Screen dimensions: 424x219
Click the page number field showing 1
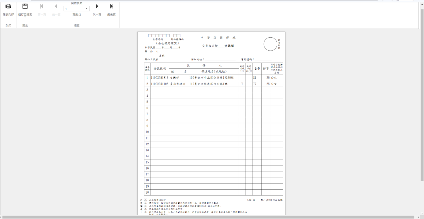[x=74, y=9]
